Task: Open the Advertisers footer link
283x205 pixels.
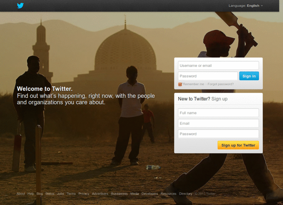Action: (100, 194)
